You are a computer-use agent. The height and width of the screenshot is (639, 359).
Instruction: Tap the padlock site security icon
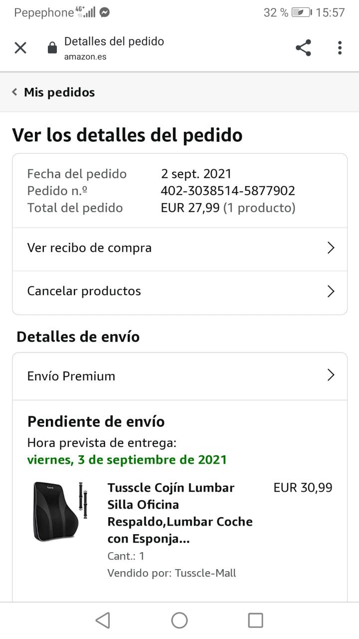click(52, 48)
